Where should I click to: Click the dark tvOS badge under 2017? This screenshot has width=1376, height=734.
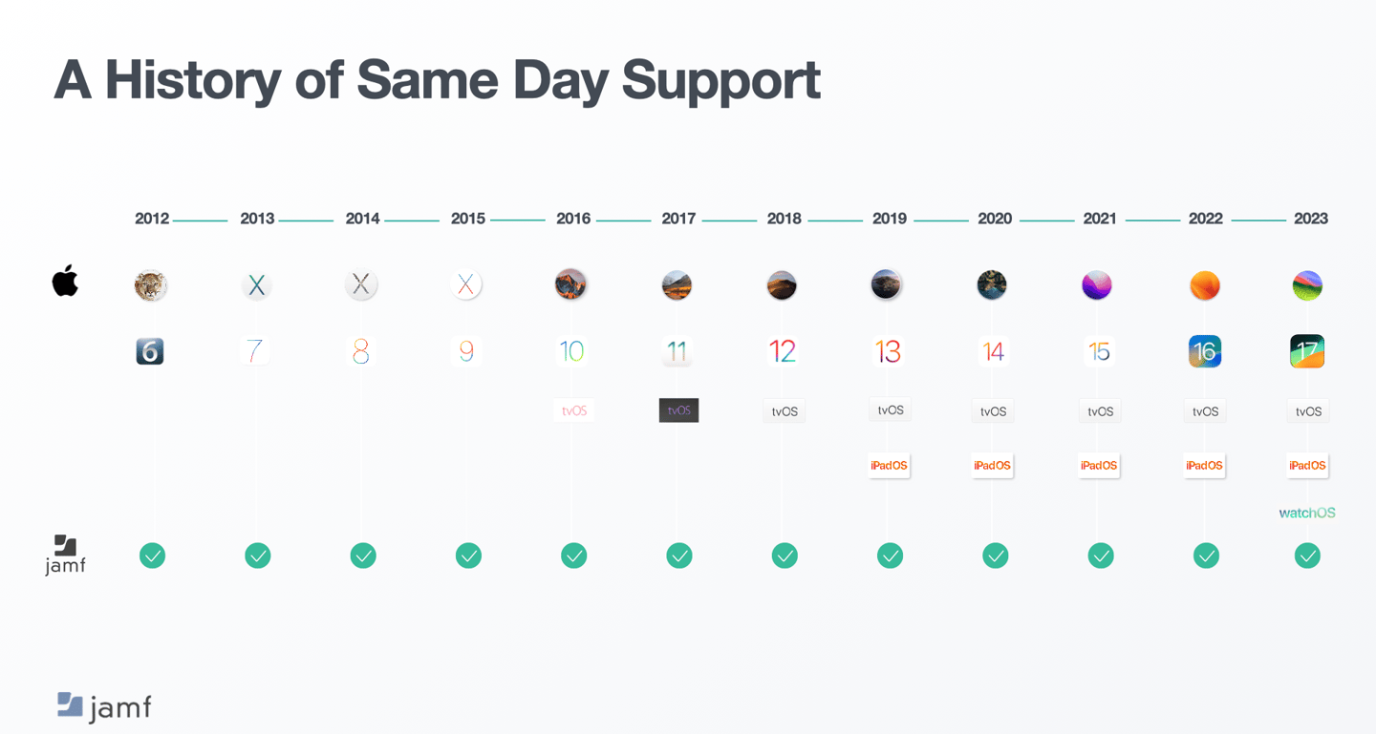click(679, 410)
